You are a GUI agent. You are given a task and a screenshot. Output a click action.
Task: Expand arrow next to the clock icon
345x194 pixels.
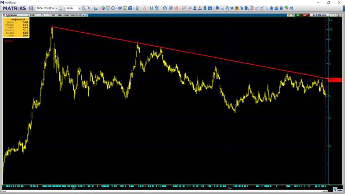point(116,8)
